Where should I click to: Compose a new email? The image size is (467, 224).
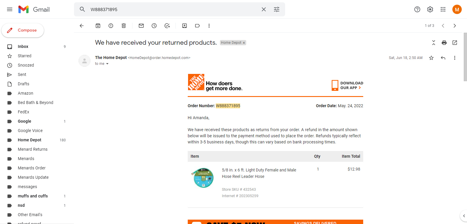[x=23, y=30]
